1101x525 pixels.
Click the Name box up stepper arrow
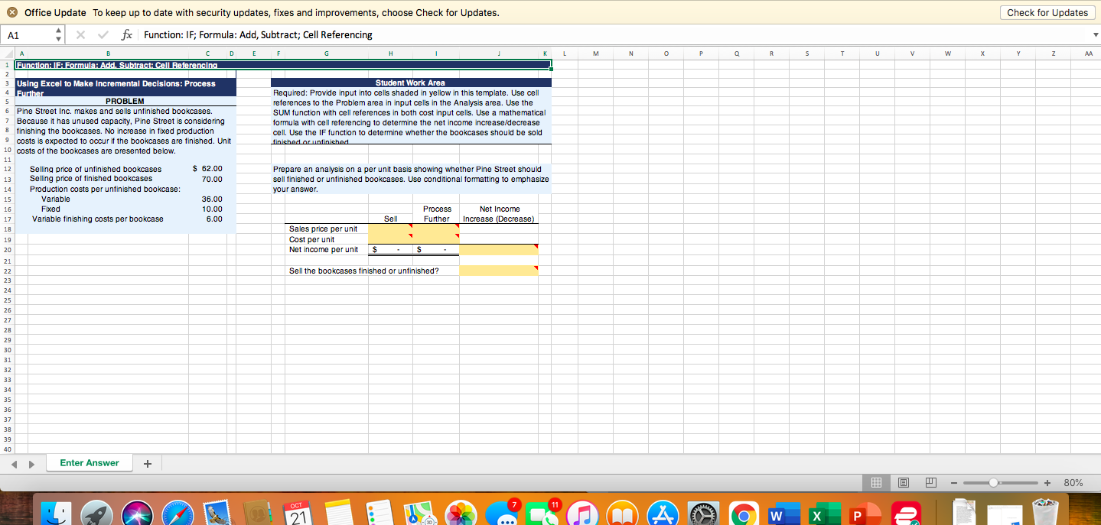coord(57,31)
